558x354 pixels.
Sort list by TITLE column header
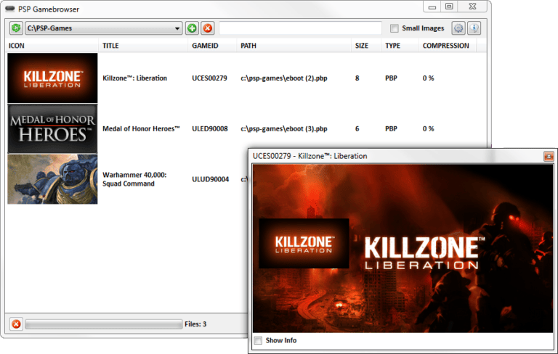110,45
